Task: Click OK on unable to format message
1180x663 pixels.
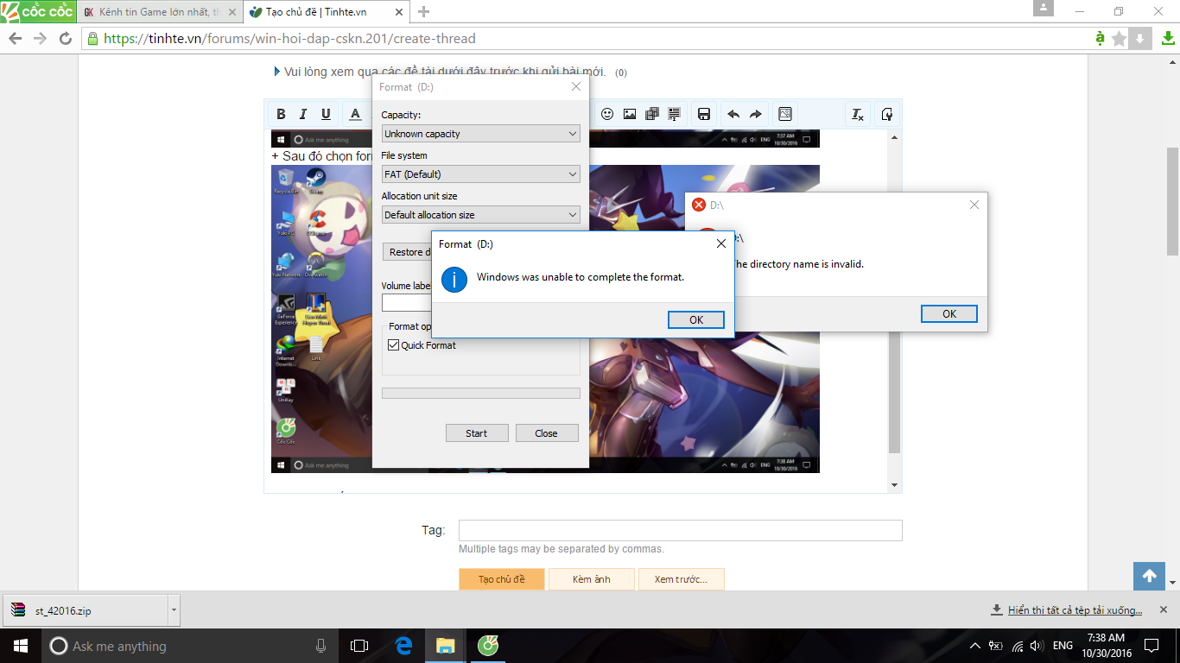Action: tap(696, 319)
